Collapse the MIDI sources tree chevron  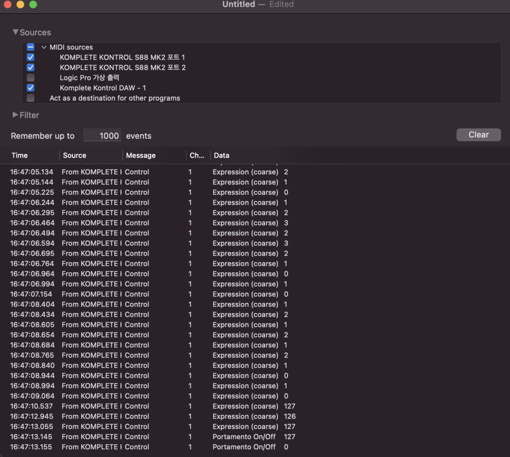[x=44, y=47]
